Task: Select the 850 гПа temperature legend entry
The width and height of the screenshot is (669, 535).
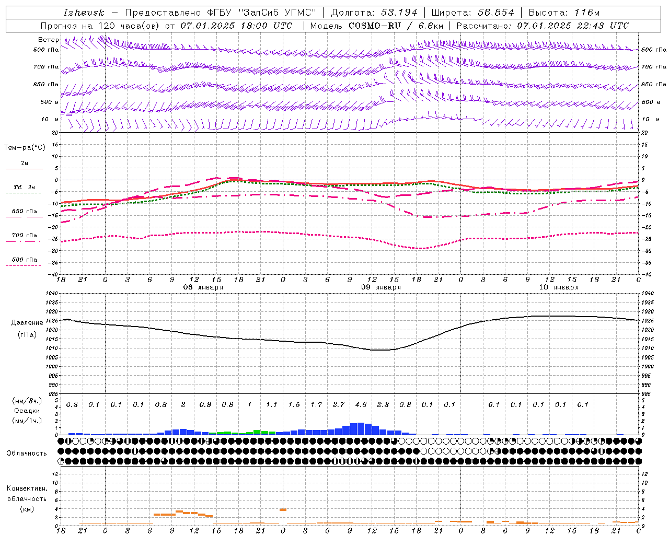Action: click(24, 212)
